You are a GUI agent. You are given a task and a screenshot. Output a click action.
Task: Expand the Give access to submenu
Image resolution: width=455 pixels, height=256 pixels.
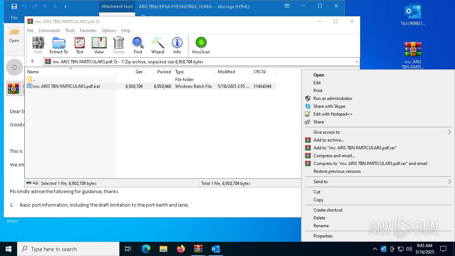tap(378, 132)
